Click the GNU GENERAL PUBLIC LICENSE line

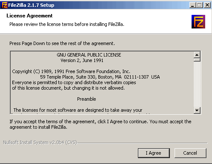coord(89,55)
